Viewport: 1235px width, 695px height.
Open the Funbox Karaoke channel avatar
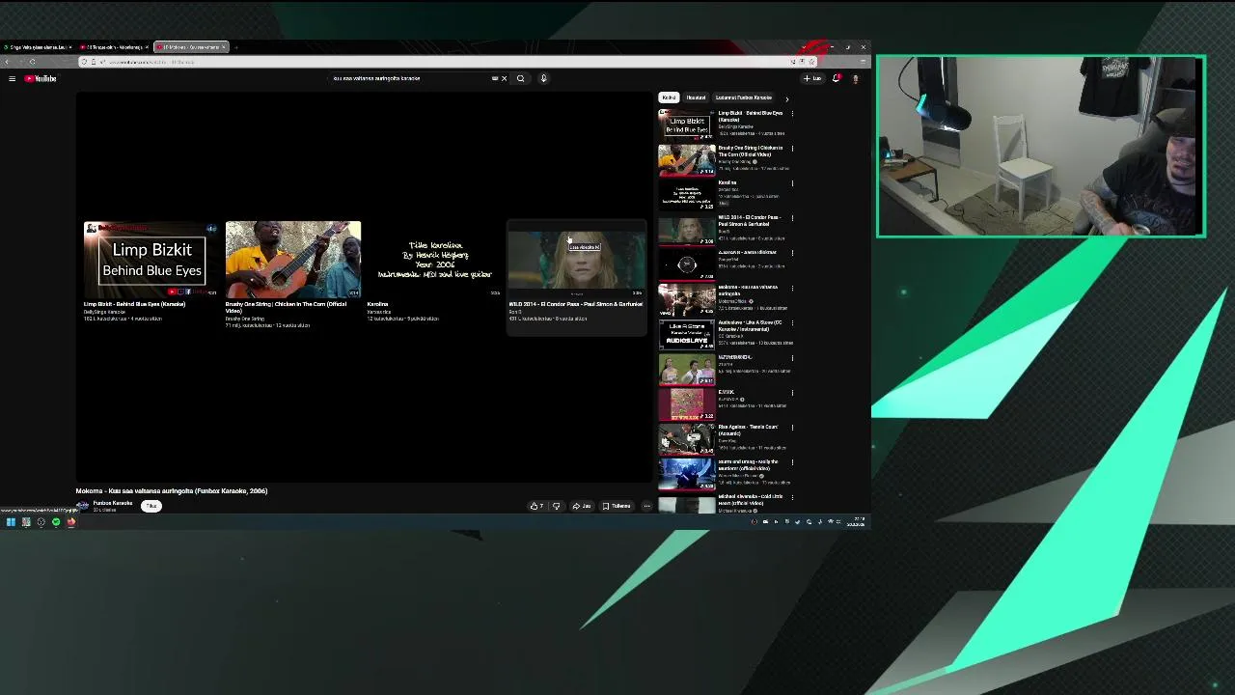83,506
